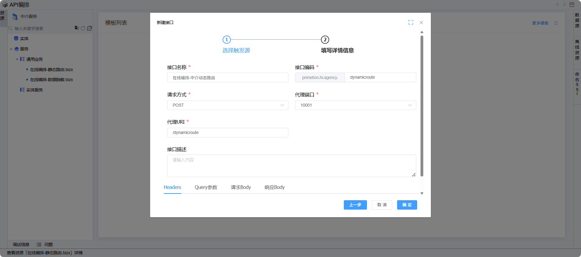
Task: Click the 问题 list icon in the bottom bar
Action: point(39,245)
